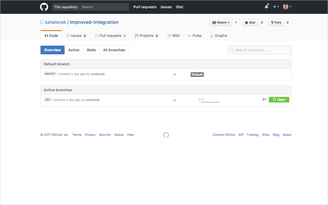
Task: Open the sztwiorok owner link in title
Action: pos(56,22)
